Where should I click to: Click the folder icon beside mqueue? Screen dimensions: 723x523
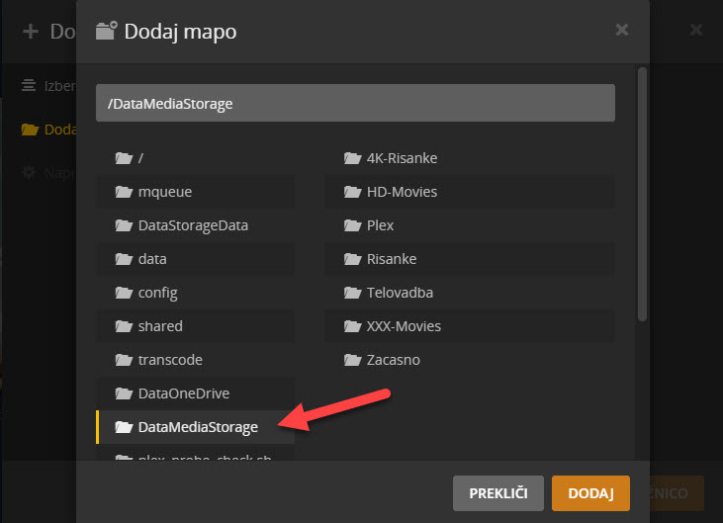(124, 192)
